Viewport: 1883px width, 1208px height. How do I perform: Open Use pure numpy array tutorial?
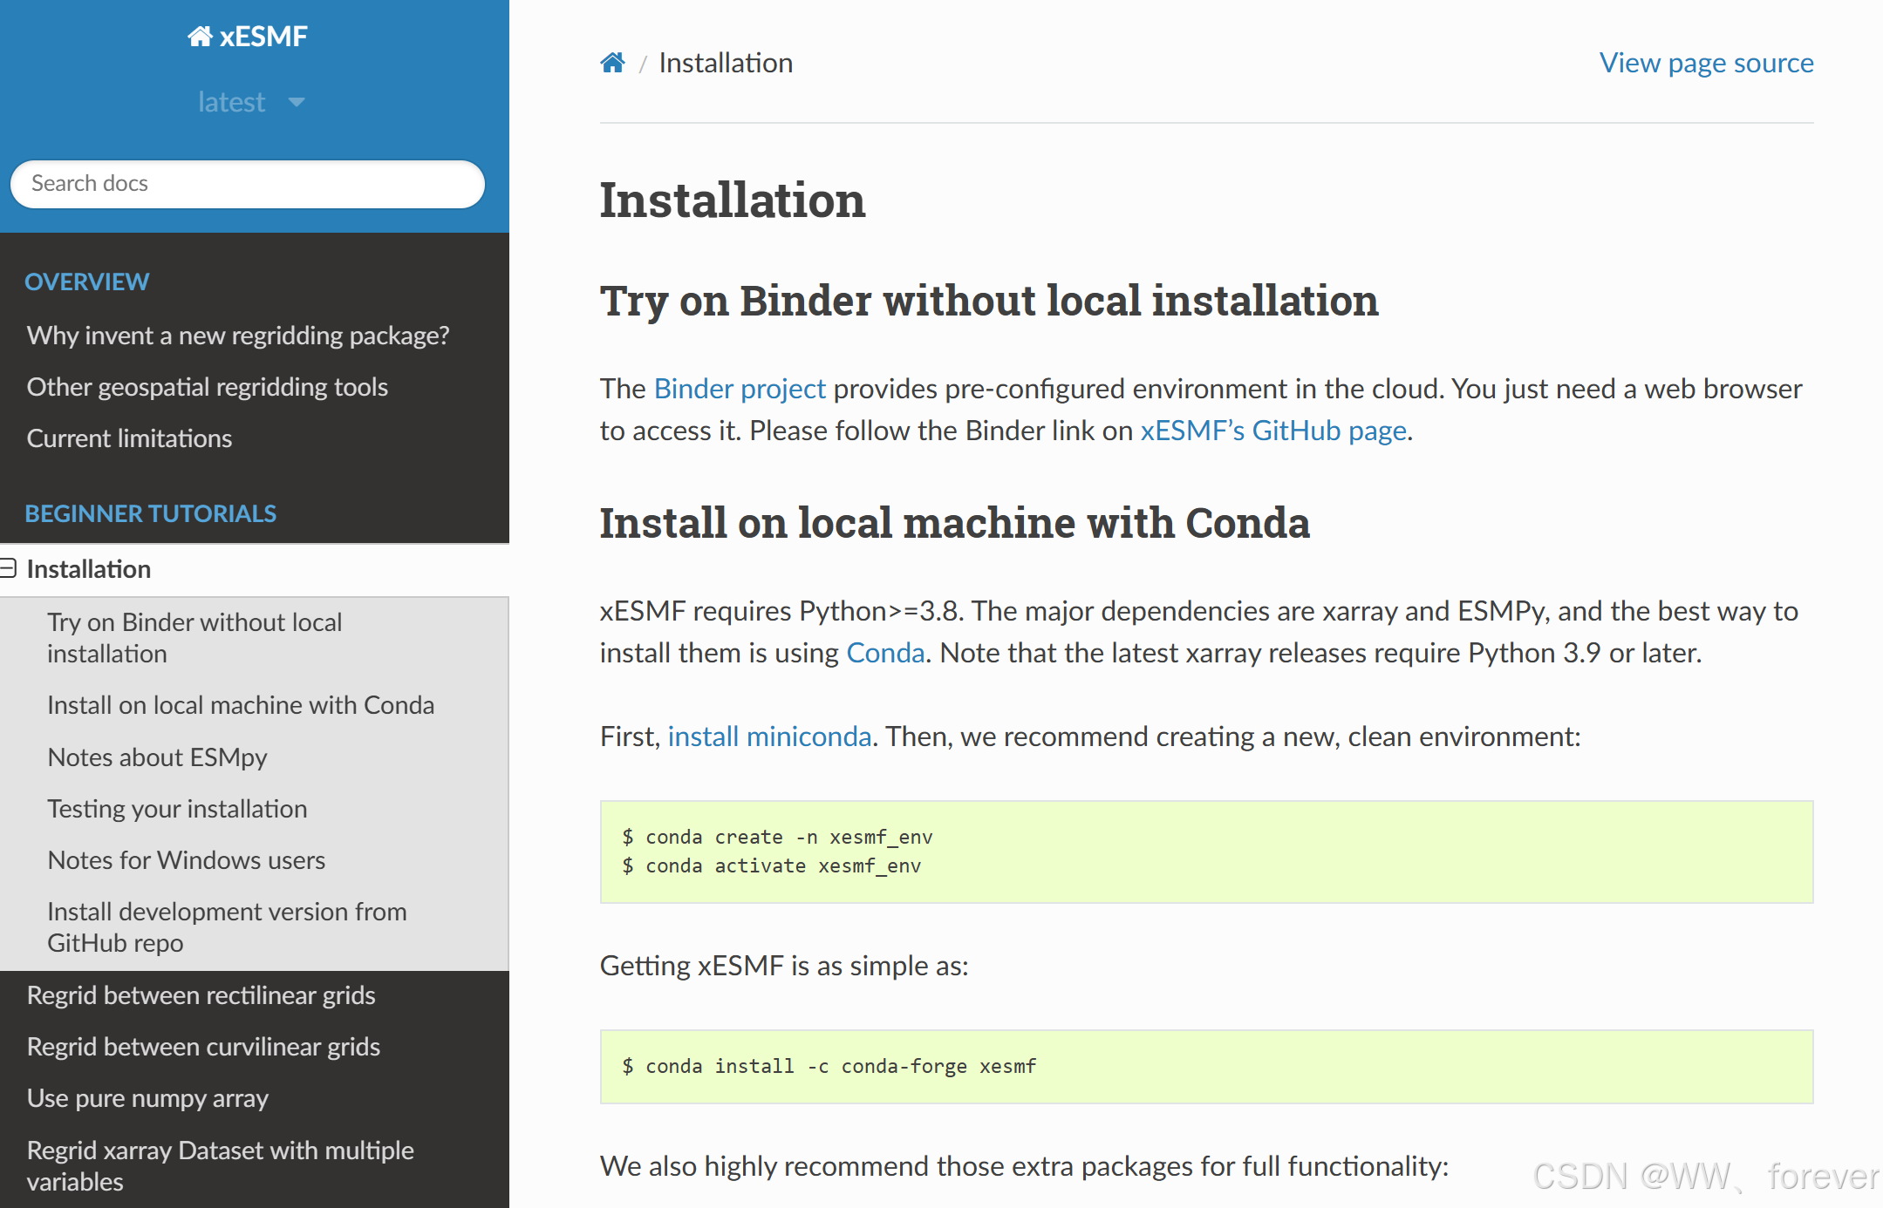click(147, 1098)
